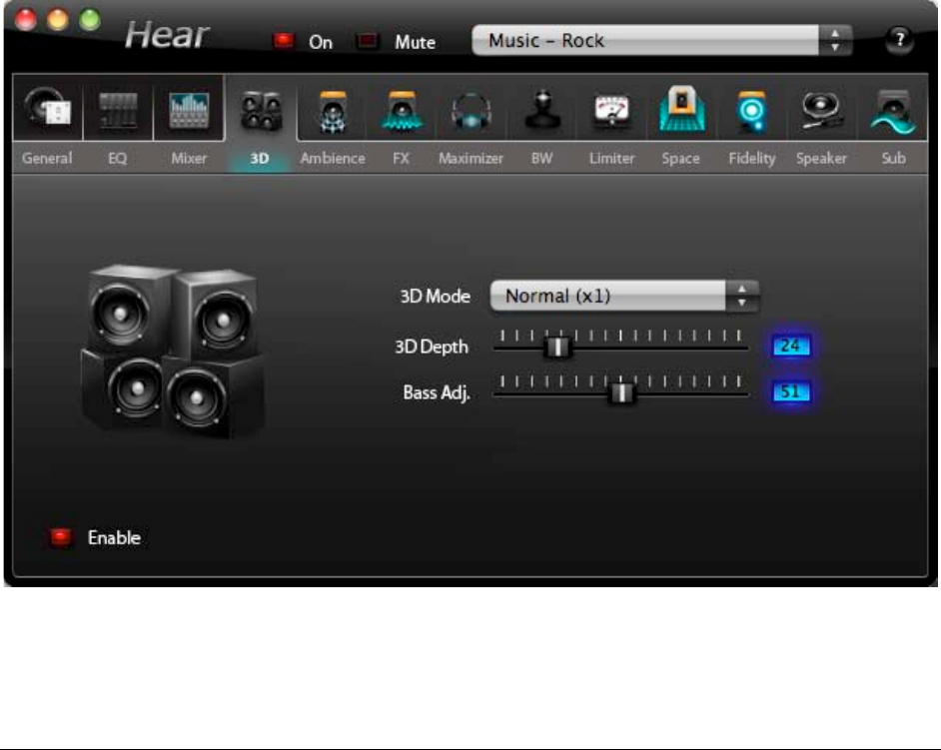Switch to the Ambience tab label
Screen dimensions: 941x750
click(x=333, y=159)
